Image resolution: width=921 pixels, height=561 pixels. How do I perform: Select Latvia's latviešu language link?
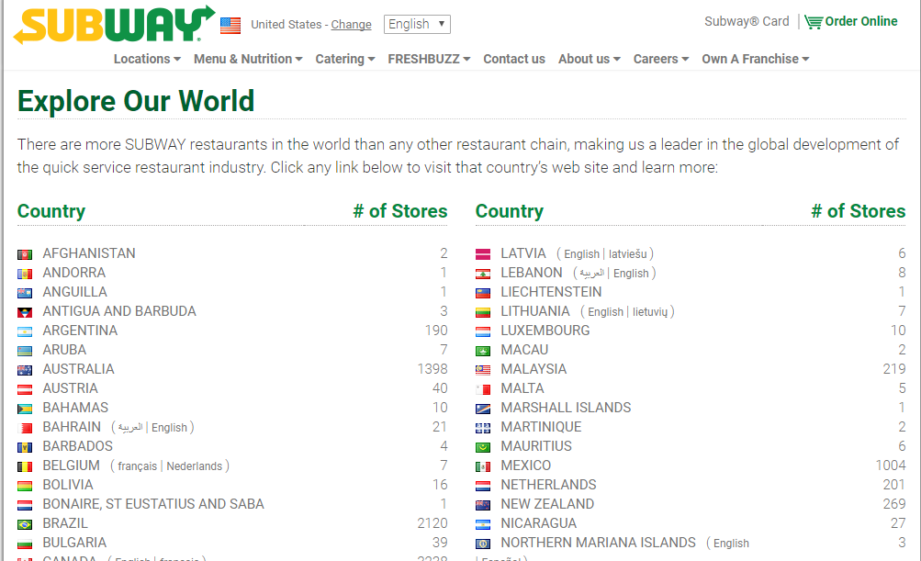(x=628, y=254)
